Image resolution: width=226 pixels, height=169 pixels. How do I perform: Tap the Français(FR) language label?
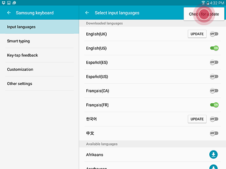click(x=97, y=105)
